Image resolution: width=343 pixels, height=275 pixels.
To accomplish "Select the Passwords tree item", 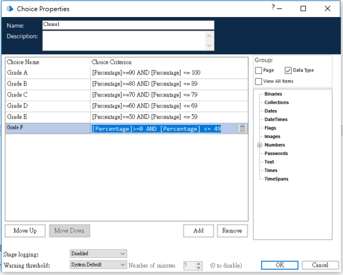I will (x=276, y=153).
